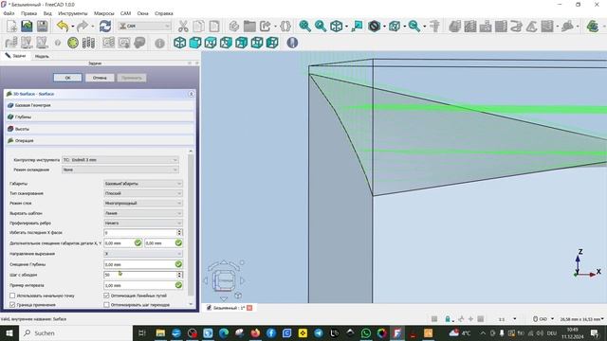Open the Файл menu
Image resolution: width=607 pixels, height=341 pixels.
point(9,13)
